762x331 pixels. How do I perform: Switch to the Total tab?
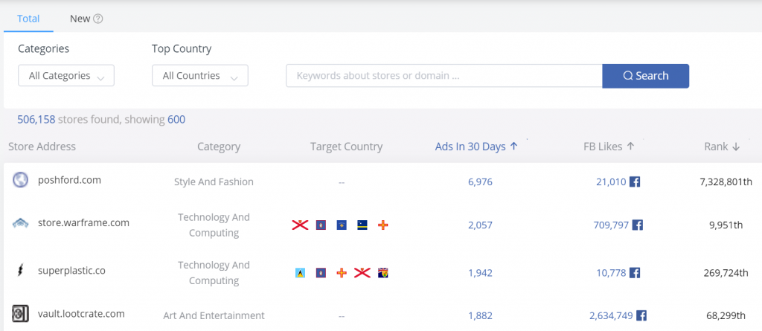click(x=28, y=19)
